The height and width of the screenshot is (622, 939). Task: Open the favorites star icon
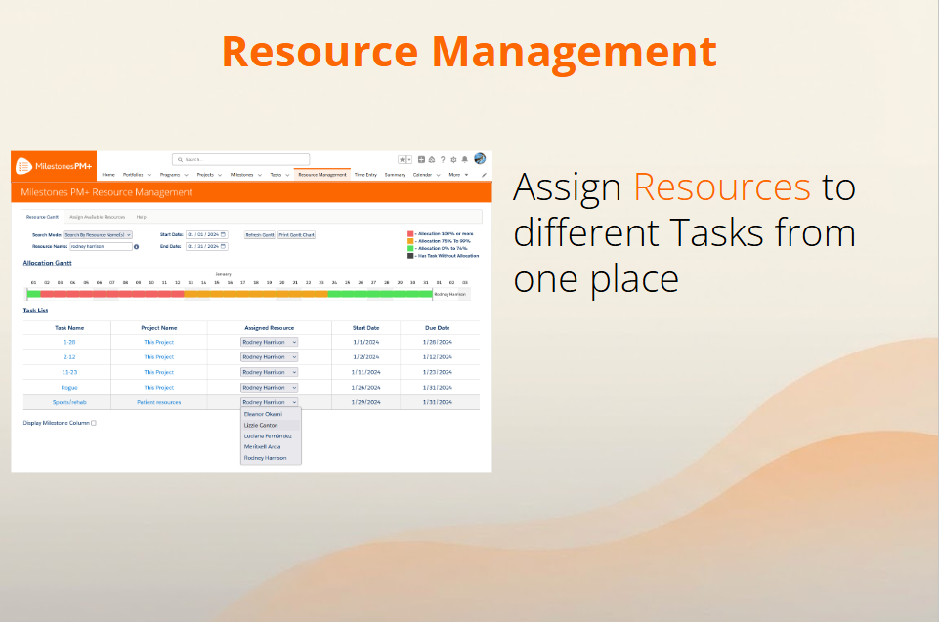[x=402, y=159]
